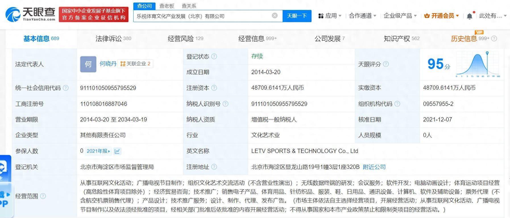Image resolution: width=510 pixels, height=218 pixels.
Task: Open the 经营信息 tab
Action: [258, 39]
